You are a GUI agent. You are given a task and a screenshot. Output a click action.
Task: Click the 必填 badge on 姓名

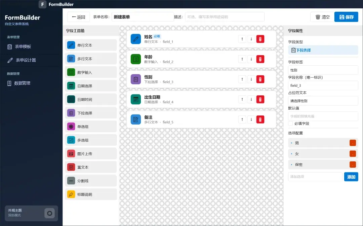click(x=157, y=36)
